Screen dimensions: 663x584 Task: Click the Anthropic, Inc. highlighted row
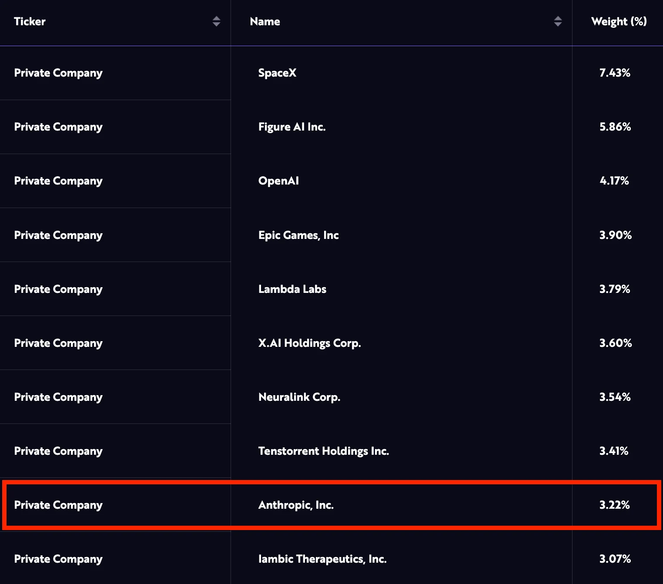point(296,505)
